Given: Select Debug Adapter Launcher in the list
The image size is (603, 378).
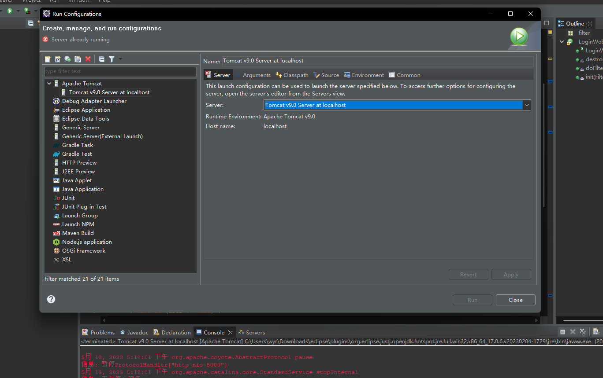Looking at the screenshot, I should click(x=94, y=101).
